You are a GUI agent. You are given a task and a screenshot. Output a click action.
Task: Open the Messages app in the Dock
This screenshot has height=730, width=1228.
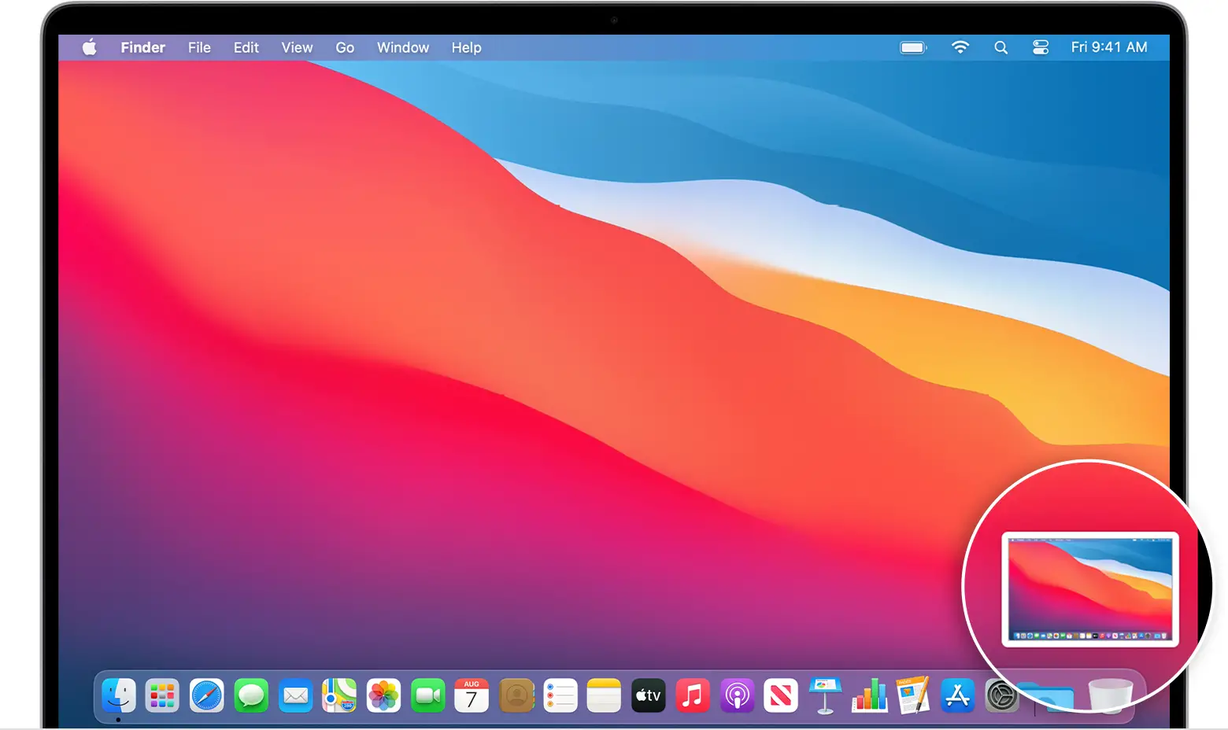click(251, 695)
